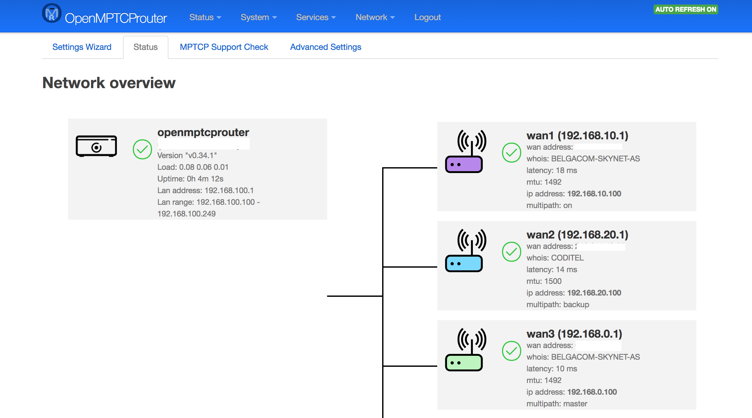Open the MPTCP Support Check tab
This screenshot has width=752, height=418.
pos(224,47)
